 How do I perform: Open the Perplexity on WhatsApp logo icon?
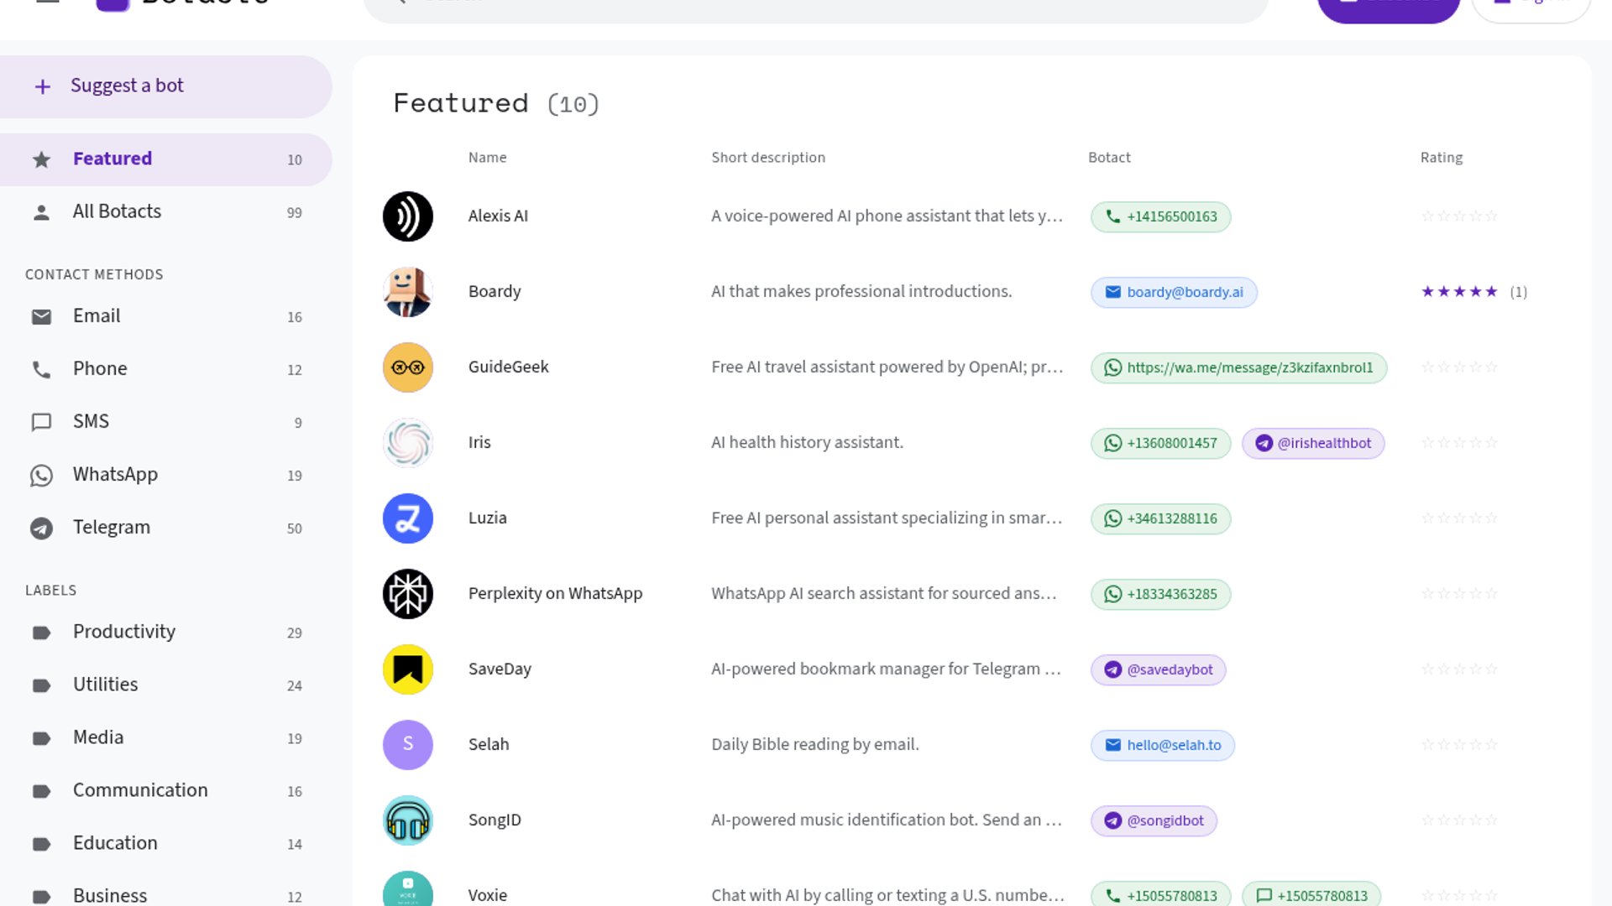point(408,594)
